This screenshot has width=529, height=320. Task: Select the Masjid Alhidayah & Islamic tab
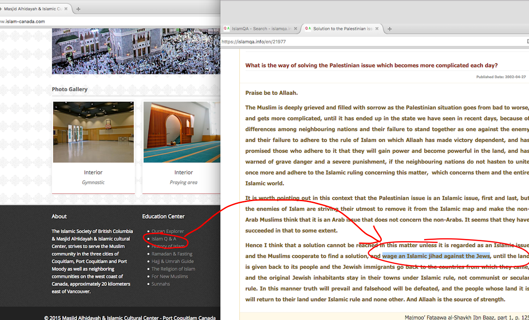[x=33, y=9]
